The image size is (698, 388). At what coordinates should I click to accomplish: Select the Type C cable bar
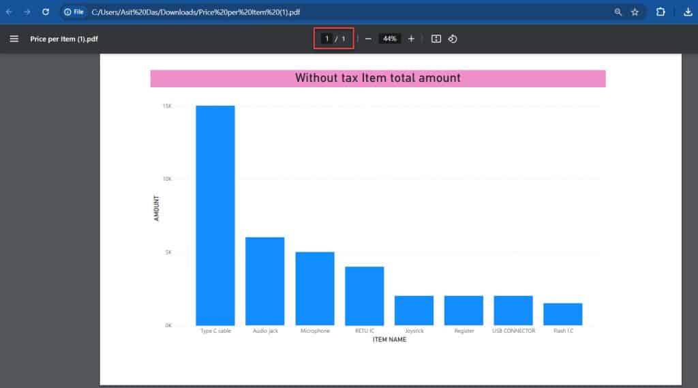coord(215,215)
